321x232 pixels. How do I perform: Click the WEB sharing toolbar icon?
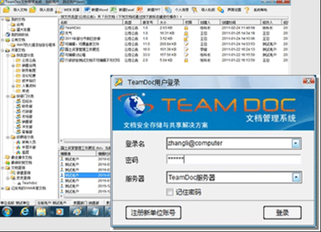(58, 10)
